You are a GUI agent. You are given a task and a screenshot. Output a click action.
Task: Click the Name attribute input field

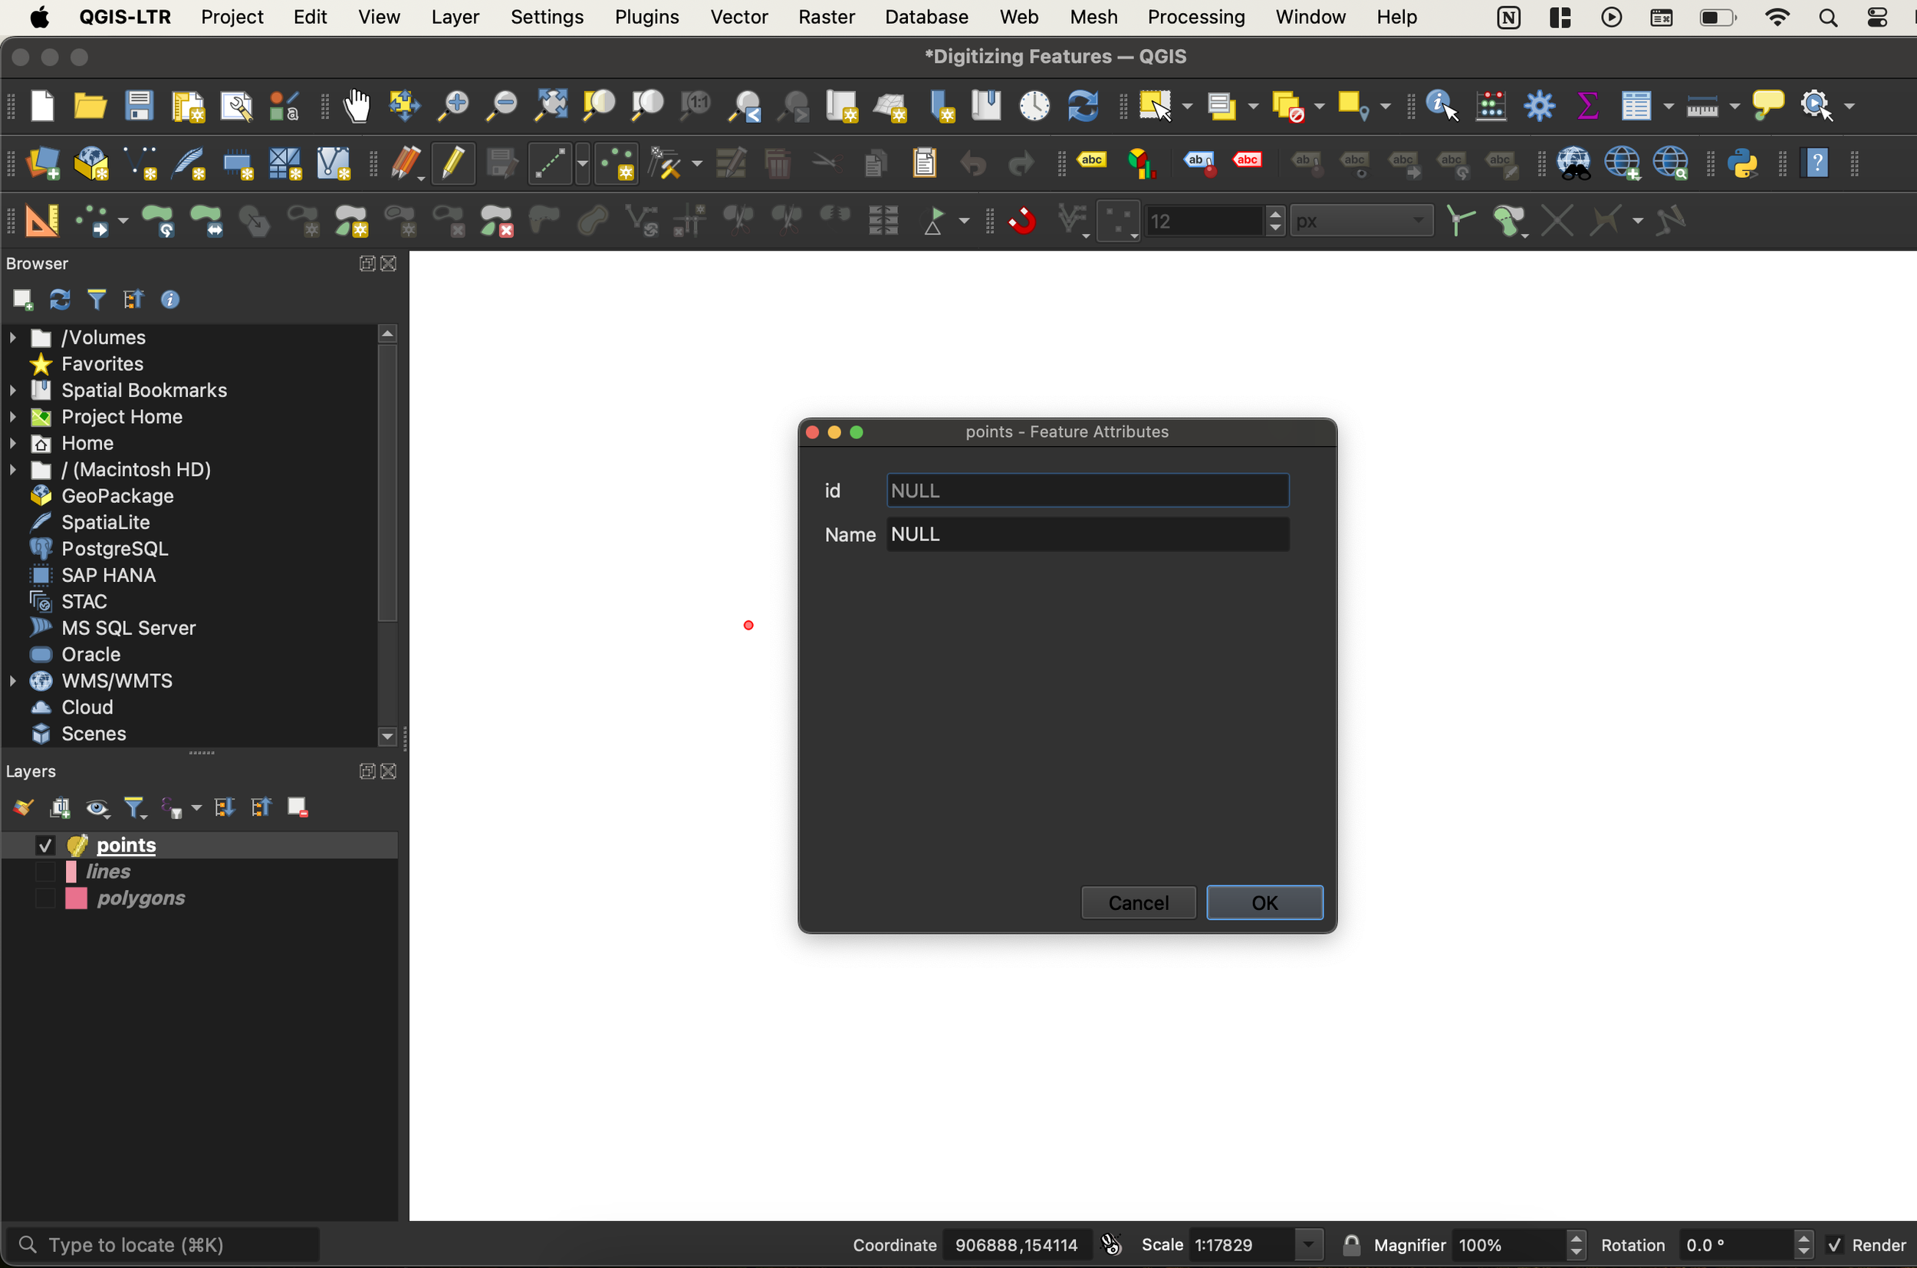click(x=1087, y=534)
